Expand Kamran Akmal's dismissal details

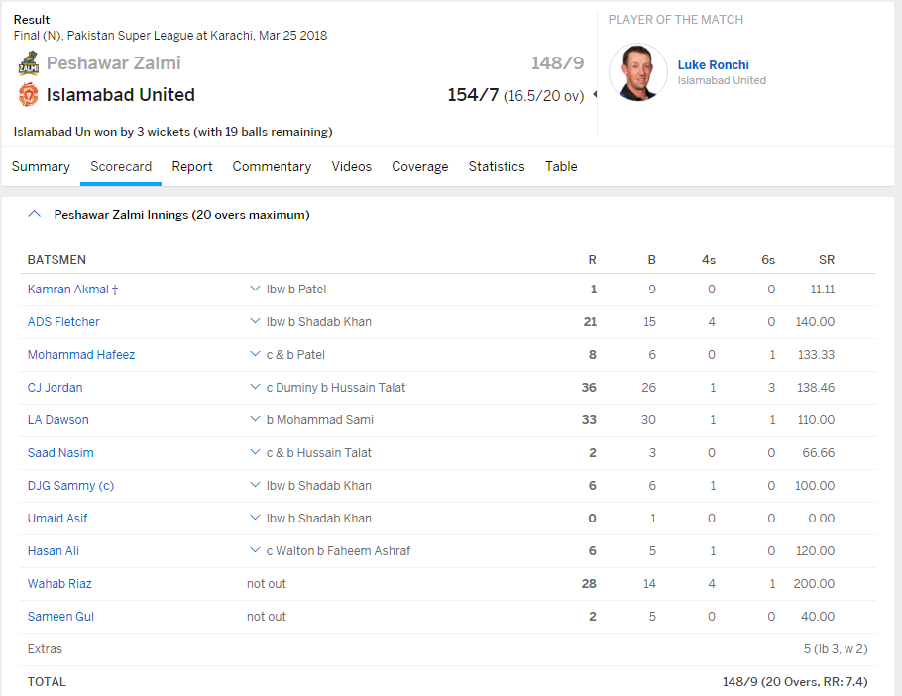[x=255, y=290]
